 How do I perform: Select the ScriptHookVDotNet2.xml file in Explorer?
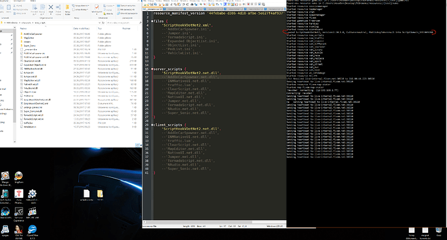[36, 104]
